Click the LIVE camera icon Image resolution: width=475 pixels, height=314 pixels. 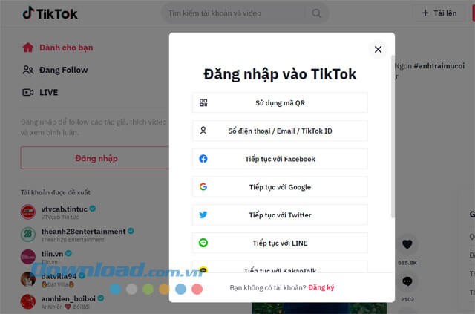click(28, 92)
